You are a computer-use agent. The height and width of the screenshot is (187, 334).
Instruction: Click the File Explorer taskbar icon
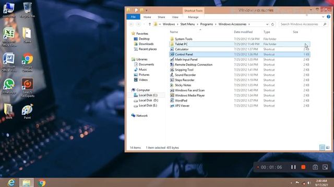[x=27, y=182]
